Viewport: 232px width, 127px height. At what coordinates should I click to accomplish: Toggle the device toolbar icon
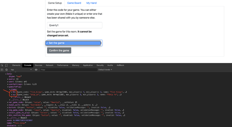tap(6, 65)
